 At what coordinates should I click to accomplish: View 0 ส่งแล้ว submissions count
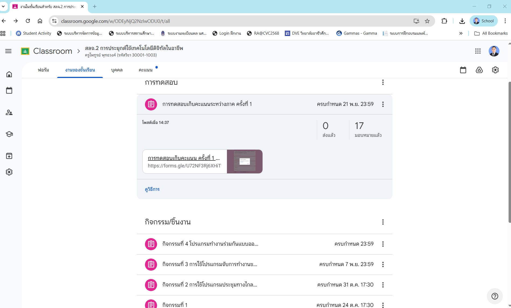329,130
